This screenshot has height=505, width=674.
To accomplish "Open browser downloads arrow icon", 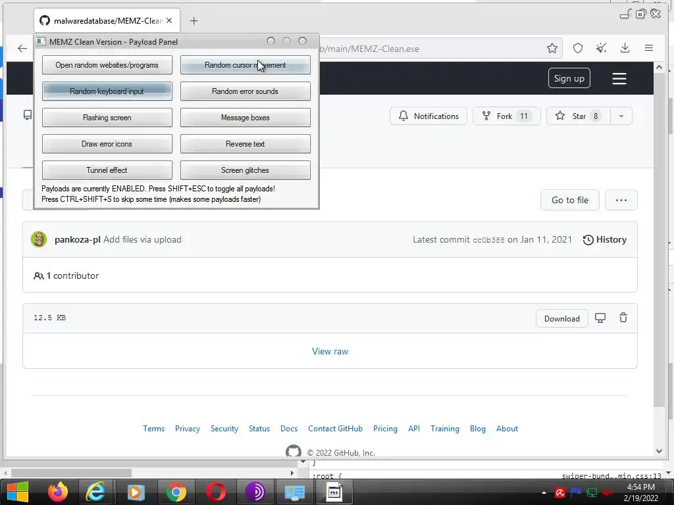I will click(x=625, y=49).
